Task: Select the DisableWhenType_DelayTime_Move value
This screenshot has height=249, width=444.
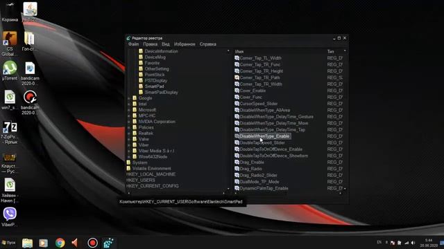Action: pyautogui.click(x=274, y=123)
